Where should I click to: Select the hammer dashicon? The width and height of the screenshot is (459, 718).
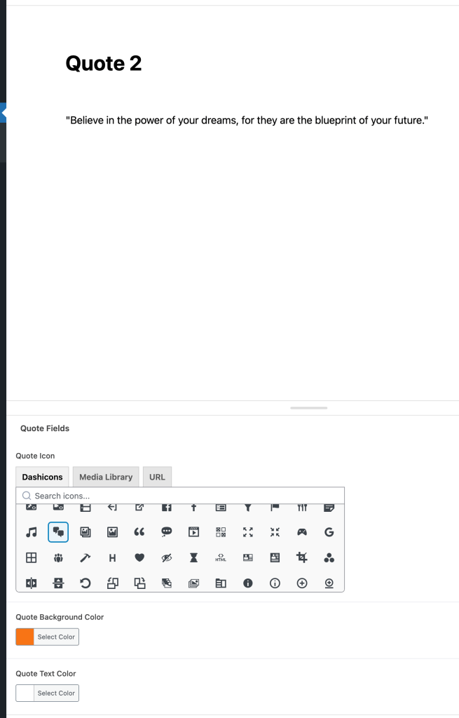[x=85, y=558]
